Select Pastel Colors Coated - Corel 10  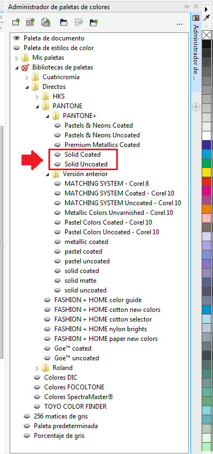pos(108,222)
